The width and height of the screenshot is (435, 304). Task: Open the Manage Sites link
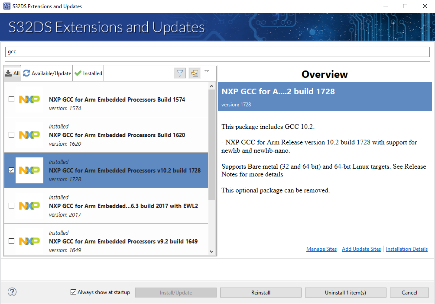click(321, 249)
